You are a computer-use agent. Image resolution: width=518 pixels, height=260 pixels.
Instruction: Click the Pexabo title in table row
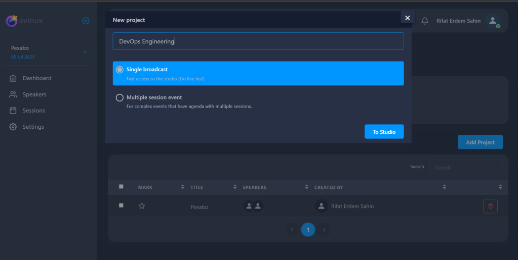coord(200,207)
